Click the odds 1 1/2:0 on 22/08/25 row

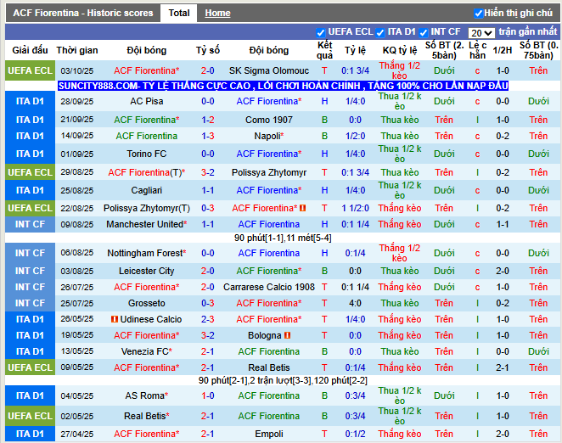(355, 208)
